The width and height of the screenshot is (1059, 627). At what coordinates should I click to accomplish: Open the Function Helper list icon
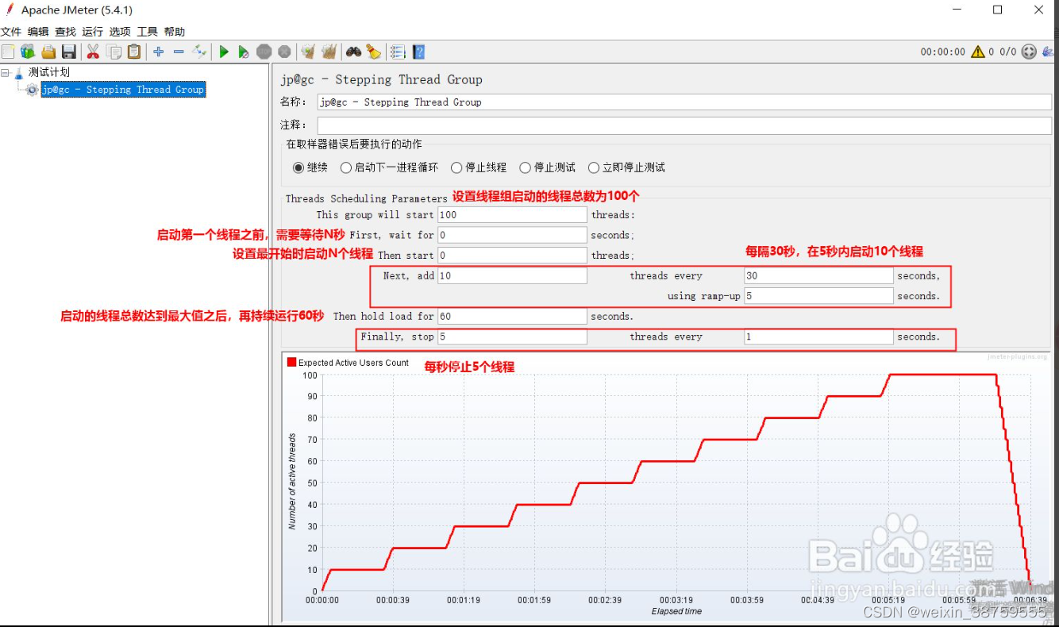coord(398,52)
